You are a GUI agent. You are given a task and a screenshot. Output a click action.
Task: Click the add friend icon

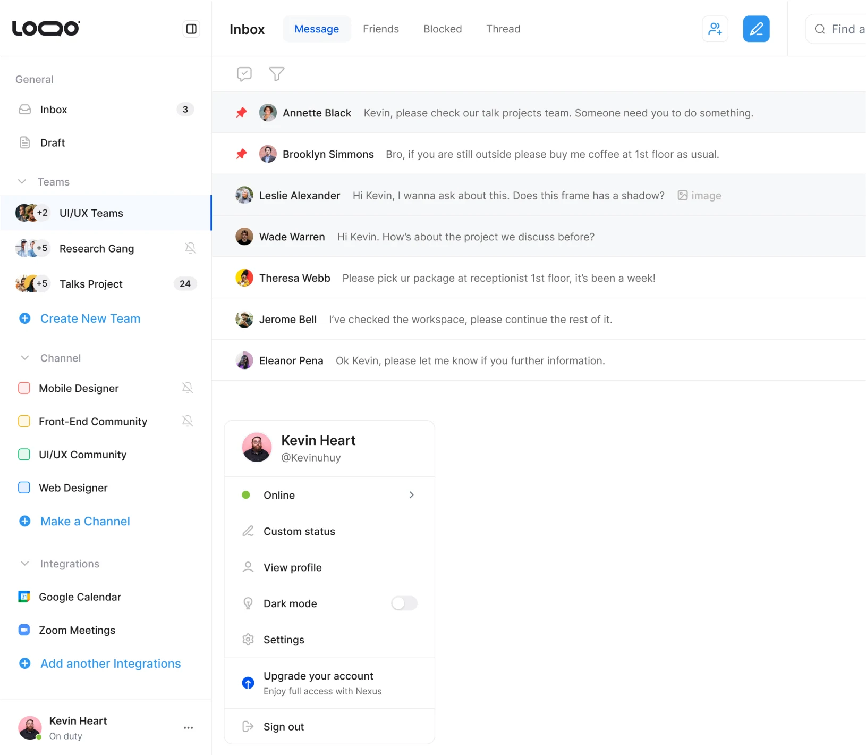(715, 29)
